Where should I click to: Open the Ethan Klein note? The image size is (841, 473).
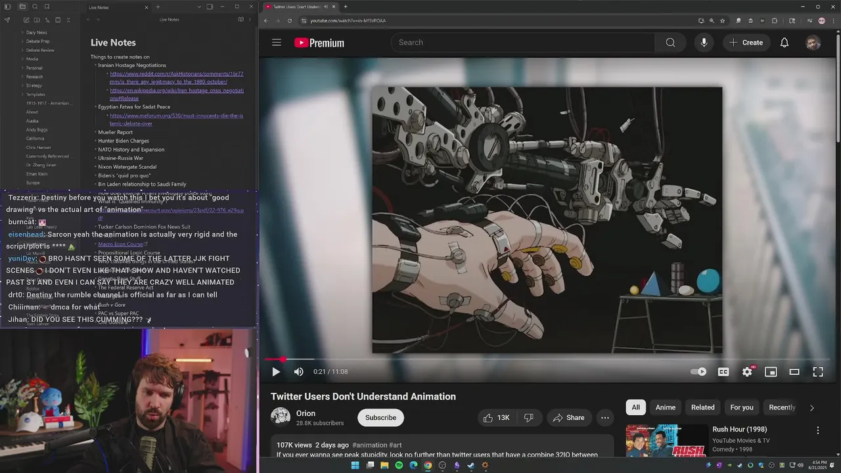pyautogui.click(x=37, y=174)
